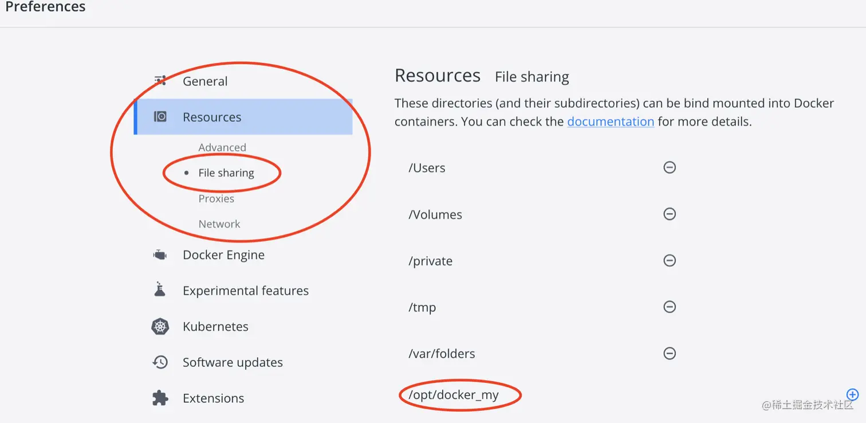Viewport: 866px width, 423px height.
Task: Click the Kubernetes wheel icon
Action: (x=160, y=327)
